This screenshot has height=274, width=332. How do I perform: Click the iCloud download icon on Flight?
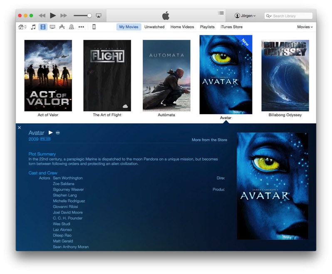pos(125,106)
